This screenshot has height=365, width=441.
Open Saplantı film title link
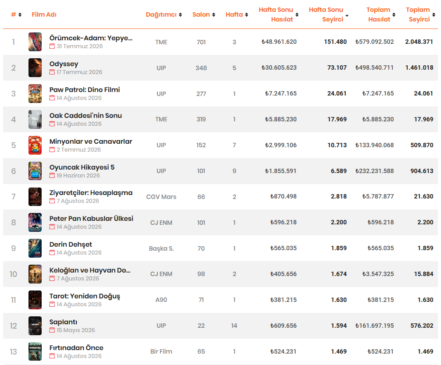click(x=63, y=322)
